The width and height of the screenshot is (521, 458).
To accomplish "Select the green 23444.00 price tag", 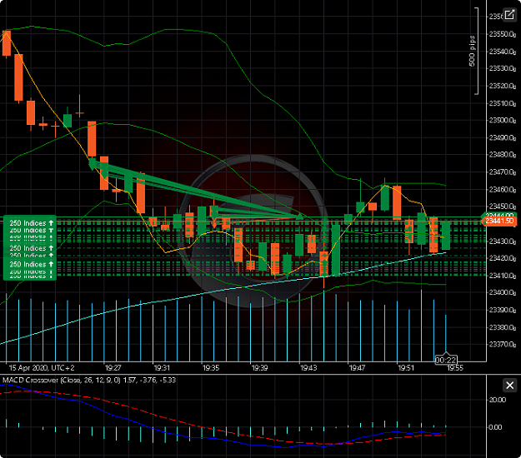I will [x=499, y=215].
